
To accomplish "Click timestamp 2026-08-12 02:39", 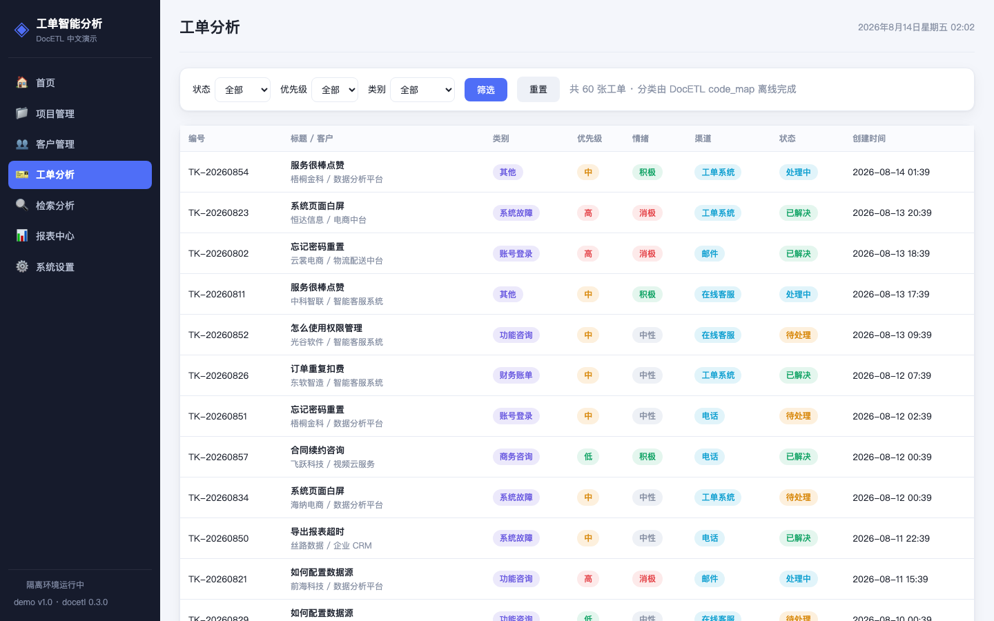I will pyautogui.click(x=892, y=416).
